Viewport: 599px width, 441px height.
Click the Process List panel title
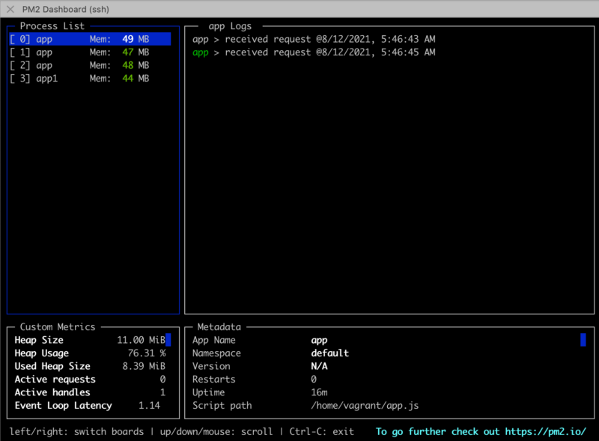[x=52, y=26]
